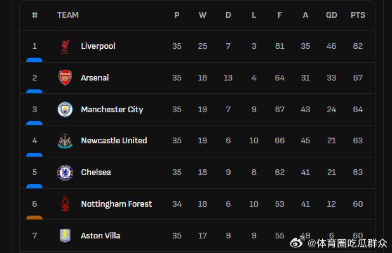The width and height of the screenshot is (392, 253).
Task: Click the Liverpool club crest
Action: pos(65,46)
